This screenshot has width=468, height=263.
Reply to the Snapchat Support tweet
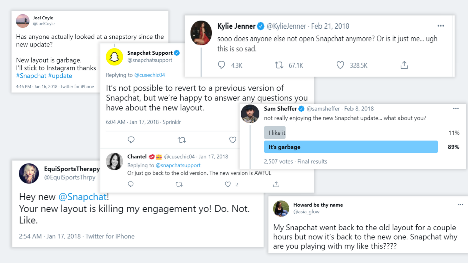131,140
